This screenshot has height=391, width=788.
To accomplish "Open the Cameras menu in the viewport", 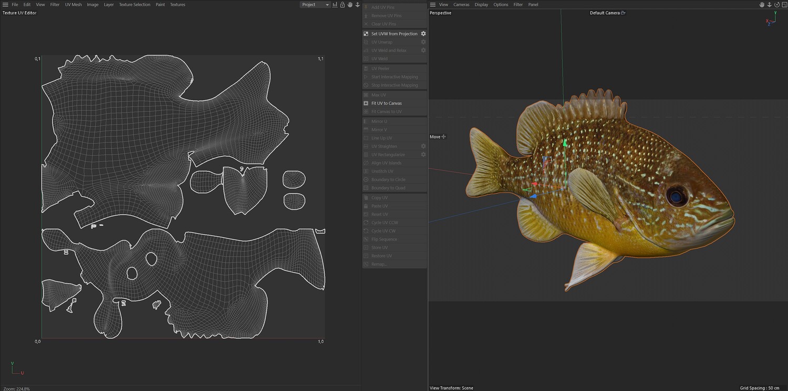I will point(461,5).
